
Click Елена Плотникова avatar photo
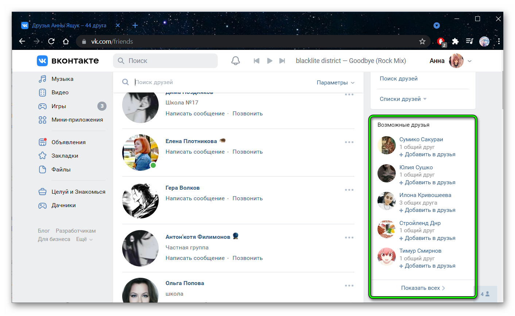pyautogui.click(x=140, y=153)
